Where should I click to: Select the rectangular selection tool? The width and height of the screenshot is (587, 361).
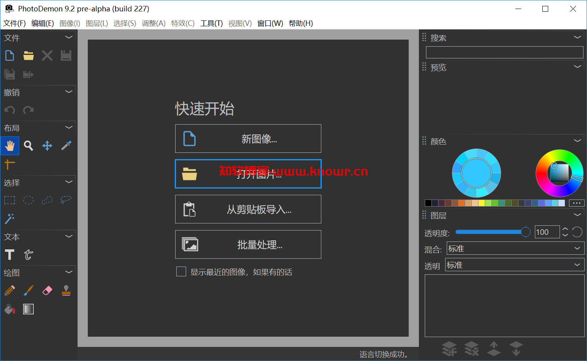[x=10, y=200]
